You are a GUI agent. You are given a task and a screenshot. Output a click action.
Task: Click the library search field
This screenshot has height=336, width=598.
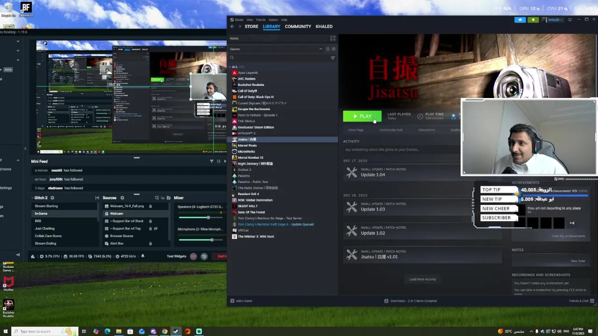click(278, 58)
